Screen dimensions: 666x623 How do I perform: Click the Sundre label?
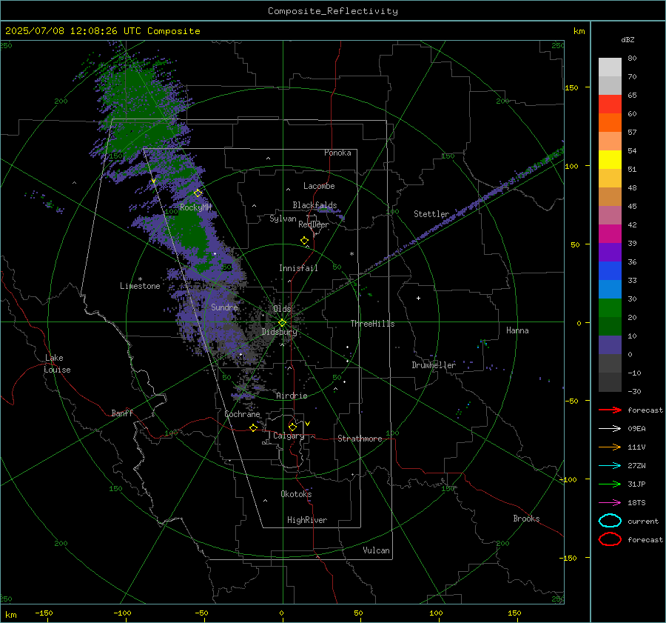[224, 307]
